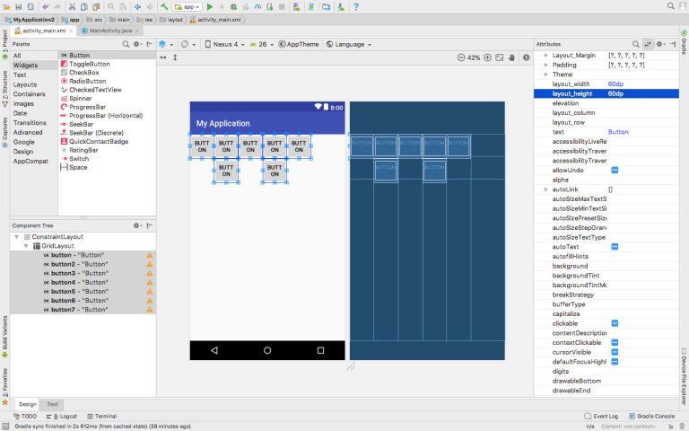This screenshot has height=431, width=689.
Task: Expand the Layout_Margin attribute
Action: [546, 56]
